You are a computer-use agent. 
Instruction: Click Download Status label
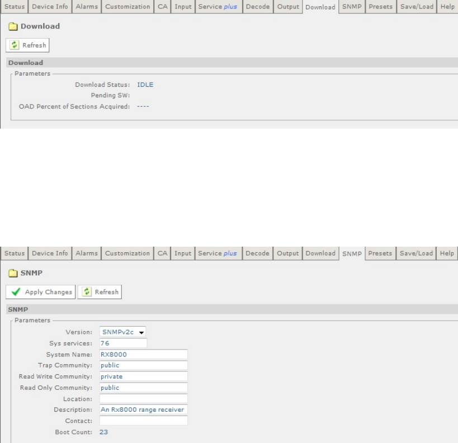pyautogui.click(x=102, y=84)
